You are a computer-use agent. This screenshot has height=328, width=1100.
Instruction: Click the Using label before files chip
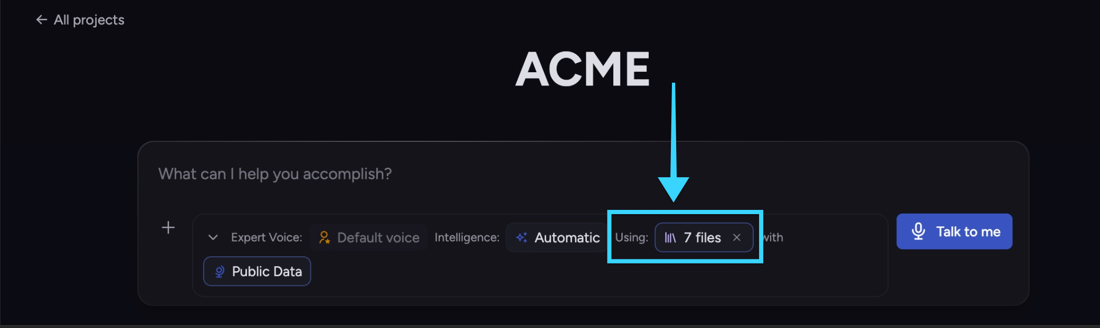(631, 237)
